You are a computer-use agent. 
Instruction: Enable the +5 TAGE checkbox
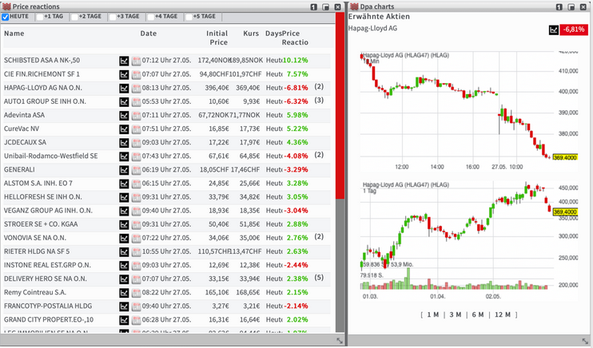[189, 17]
